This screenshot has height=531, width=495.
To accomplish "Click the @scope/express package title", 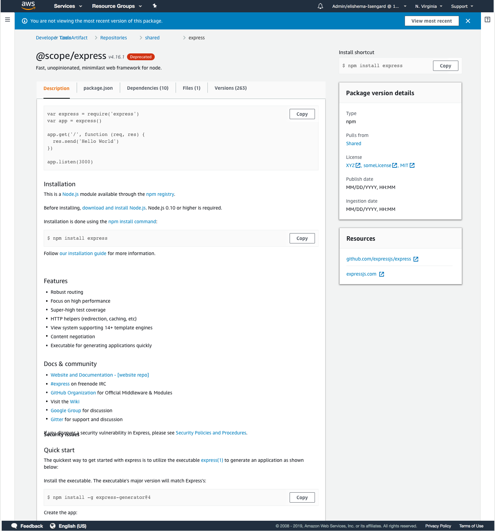I will [x=71, y=55].
